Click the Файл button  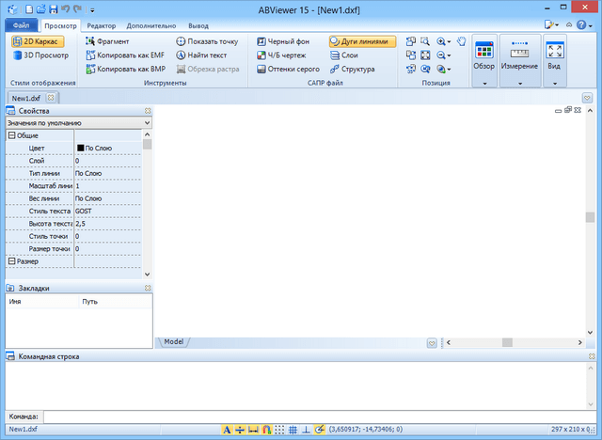coord(21,25)
